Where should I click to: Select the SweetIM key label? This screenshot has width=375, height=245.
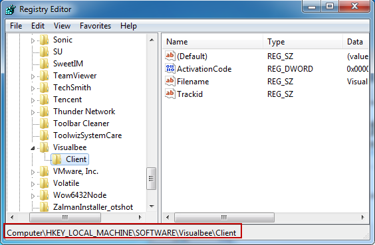pyautogui.click(x=68, y=64)
